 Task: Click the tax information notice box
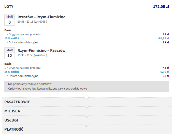(86, 86)
